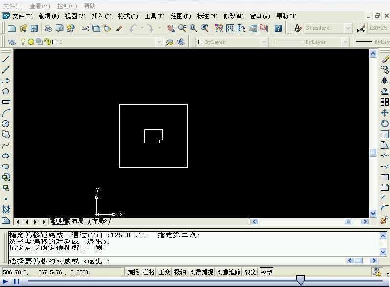The height and width of the screenshot is (287, 390).
Task: Toggle 正交 ortho mode in status bar
Action: [x=164, y=272]
